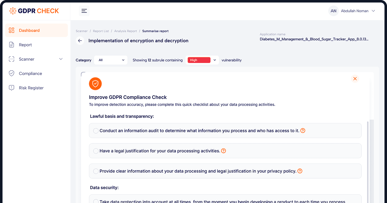Click the AN user avatar
The image size is (387, 203).
point(333,11)
